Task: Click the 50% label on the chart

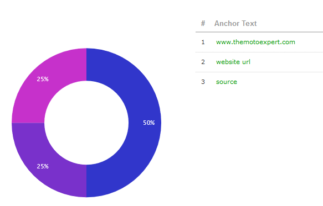Action: click(x=148, y=123)
